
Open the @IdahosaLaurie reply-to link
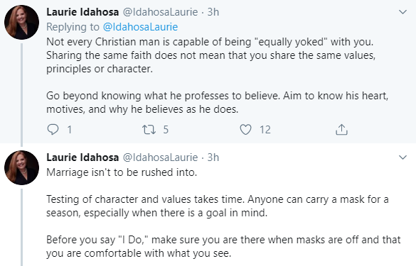(140, 27)
